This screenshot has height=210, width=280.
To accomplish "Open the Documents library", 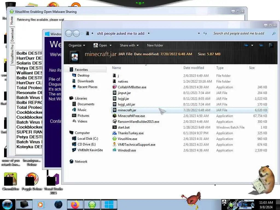I will point(86,104).
